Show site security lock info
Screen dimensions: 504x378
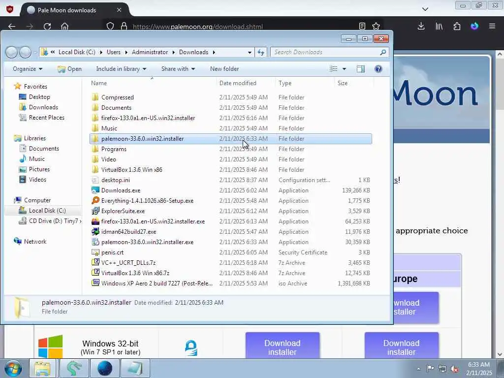pos(124,27)
